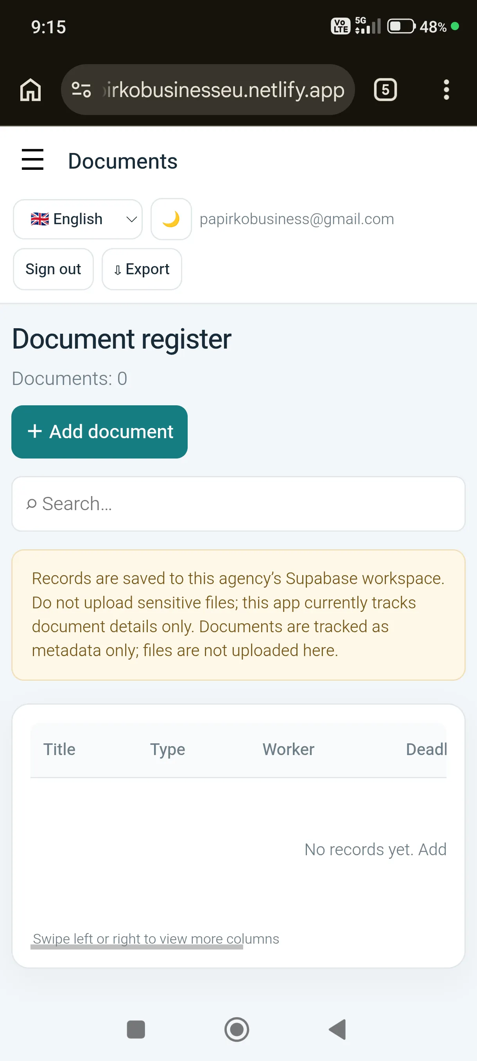Viewport: 477px width, 1061px height.
Task: Focus the Search input field
Action: pyautogui.click(x=239, y=504)
